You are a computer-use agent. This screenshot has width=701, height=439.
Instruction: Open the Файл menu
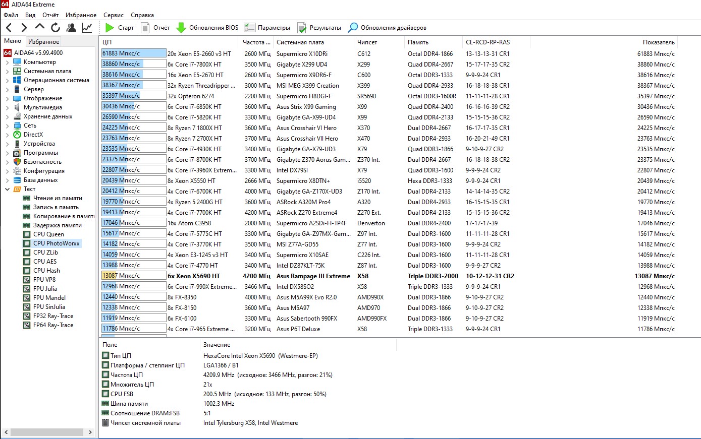tap(11, 15)
